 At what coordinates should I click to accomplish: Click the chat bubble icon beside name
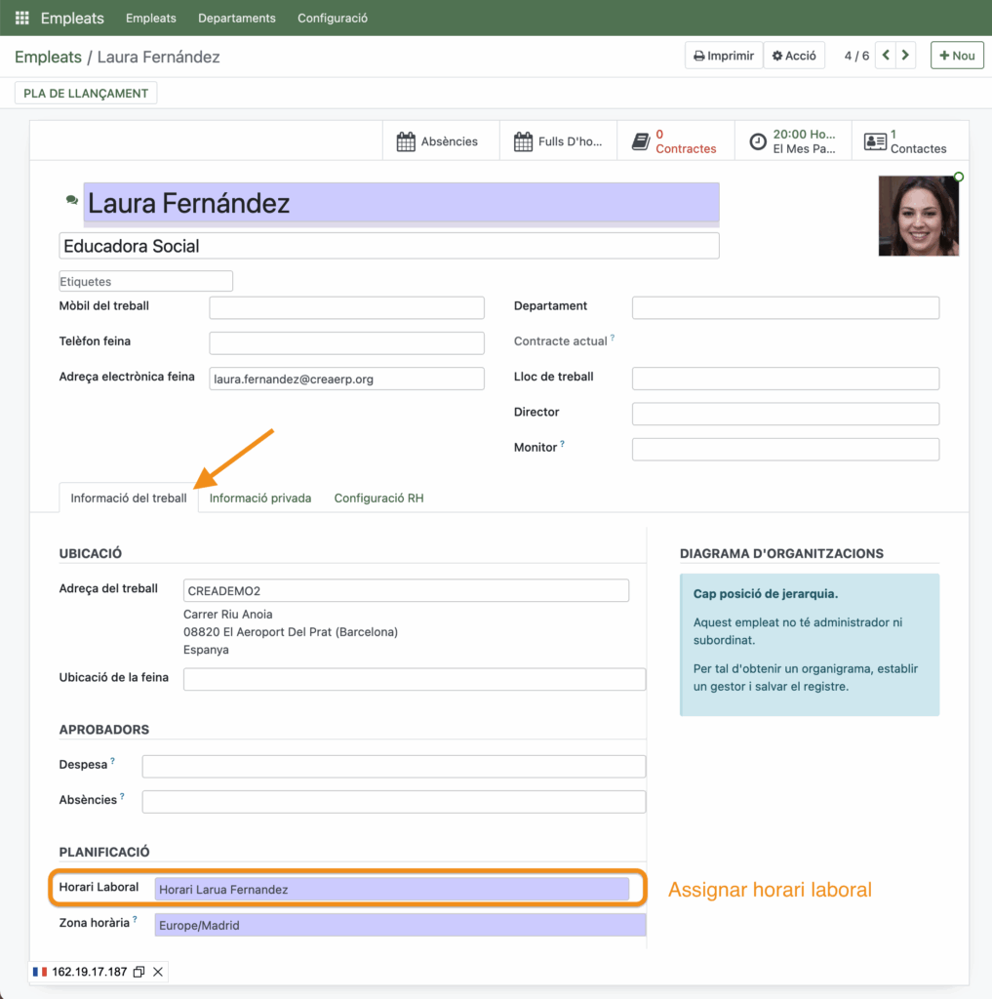[x=71, y=200]
